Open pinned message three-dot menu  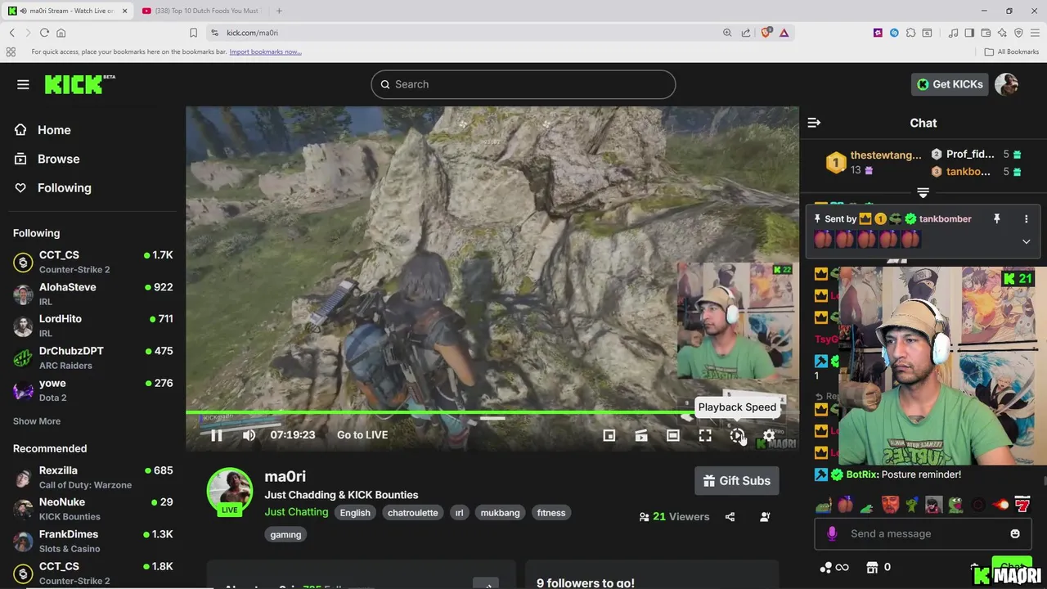[1026, 219]
